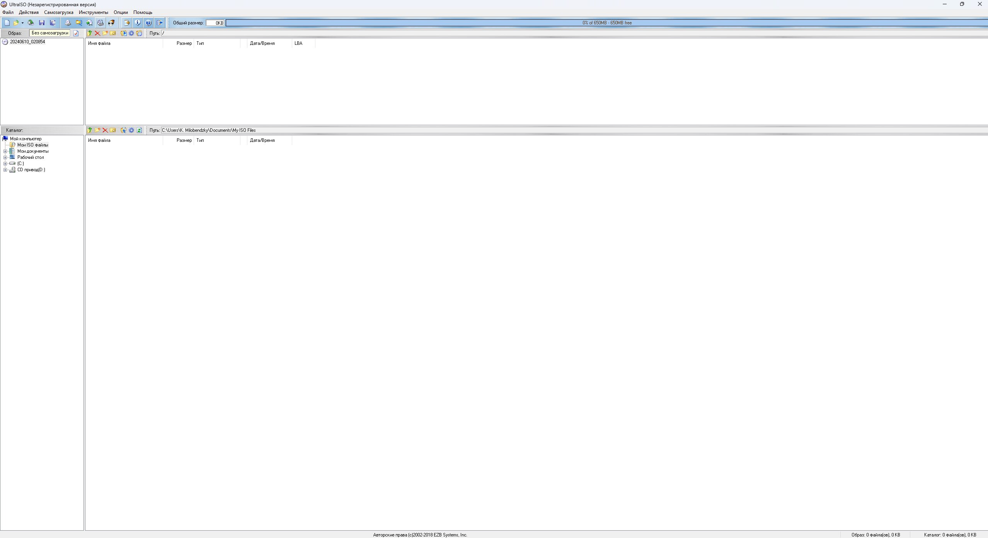Open the Помощь menu

[143, 12]
